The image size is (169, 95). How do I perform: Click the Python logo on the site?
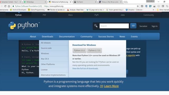click(x=24, y=25)
